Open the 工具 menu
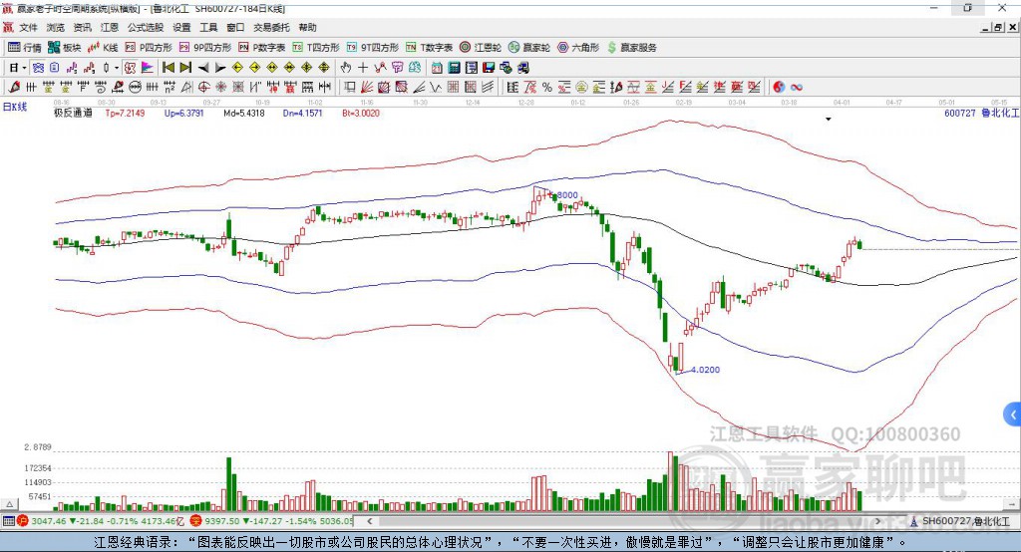Image resolution: width=1021 pixels, height=552 pixels. pyautogui.click(x=208, y=27)
